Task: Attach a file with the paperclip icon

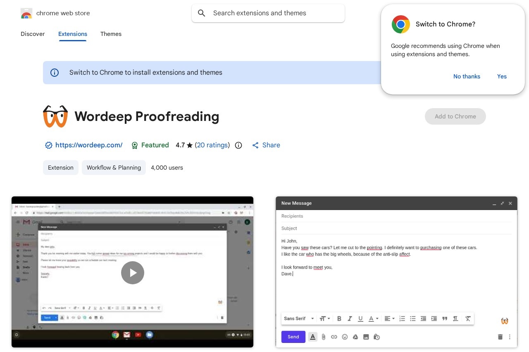Action: pyautogui.click(x=324, y=337)
